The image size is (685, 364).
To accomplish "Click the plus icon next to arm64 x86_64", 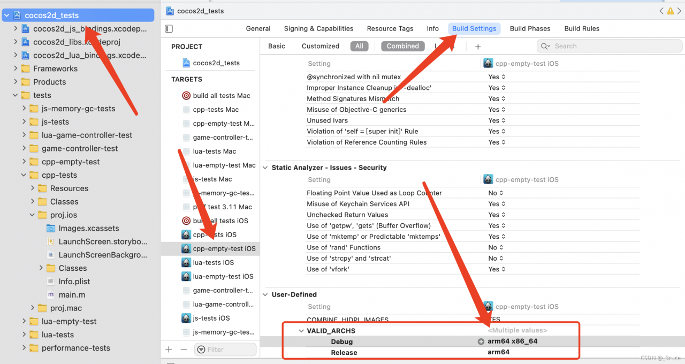I will 481,342.
